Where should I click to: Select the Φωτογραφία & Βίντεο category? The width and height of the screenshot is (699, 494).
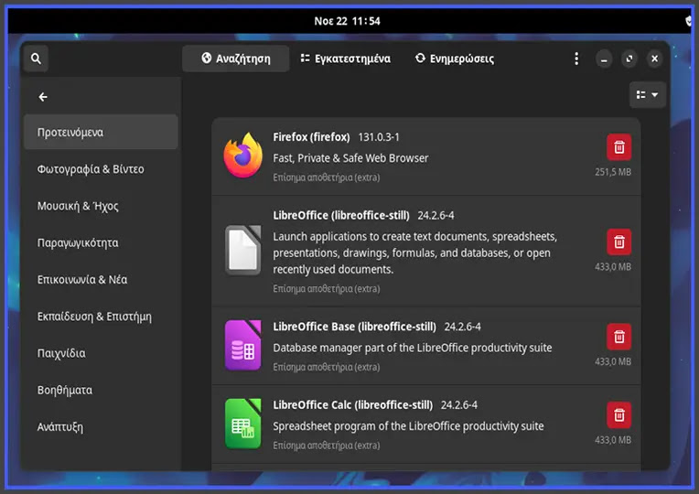[x=102, y=169]
